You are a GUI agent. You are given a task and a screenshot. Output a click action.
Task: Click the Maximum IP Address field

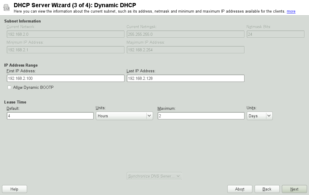[185, 49]
